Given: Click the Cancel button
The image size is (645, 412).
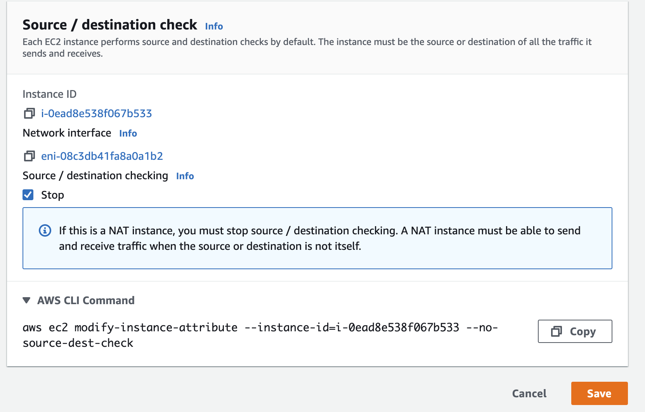Looking at the screenshot, I should (529, 393).
